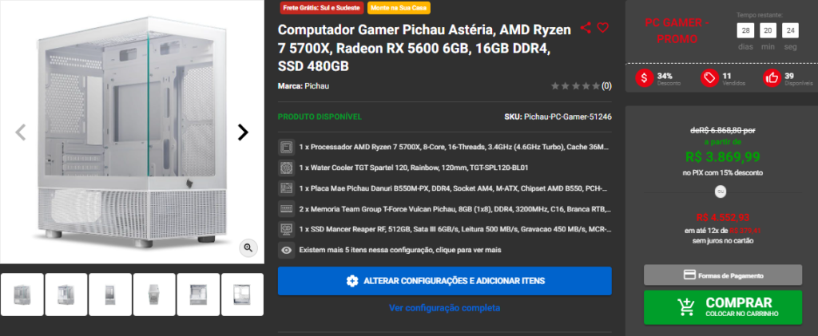Viewport: 818px width, 336px height.
Task: Click the SKU Pichau-PC-Gamer-51246 text
Action: [558, 117]
